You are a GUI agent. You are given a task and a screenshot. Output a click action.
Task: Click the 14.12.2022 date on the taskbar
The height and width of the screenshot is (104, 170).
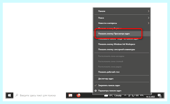pyautogui.click(x=150, y=97)
